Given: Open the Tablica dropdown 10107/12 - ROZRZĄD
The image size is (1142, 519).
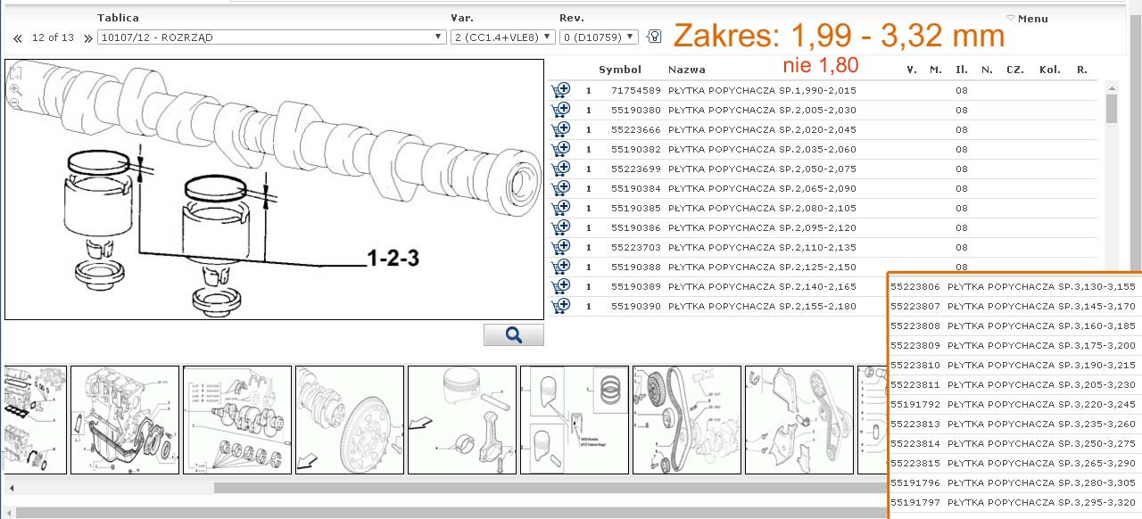Looking at the screenshot, I should pyautogui.click(x=271, y=37).
